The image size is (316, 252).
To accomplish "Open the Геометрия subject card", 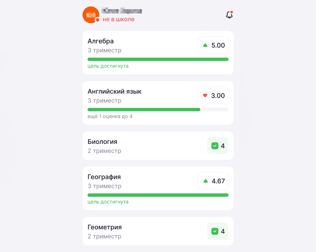I will tap(158, 231).
